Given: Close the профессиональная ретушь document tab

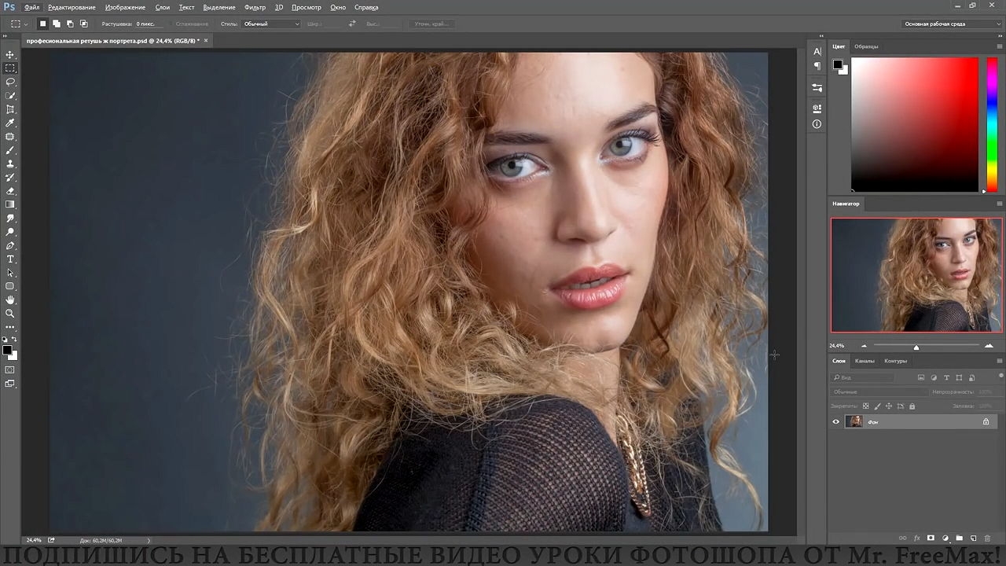Looking at the screenshot, I should pos(207,40).
